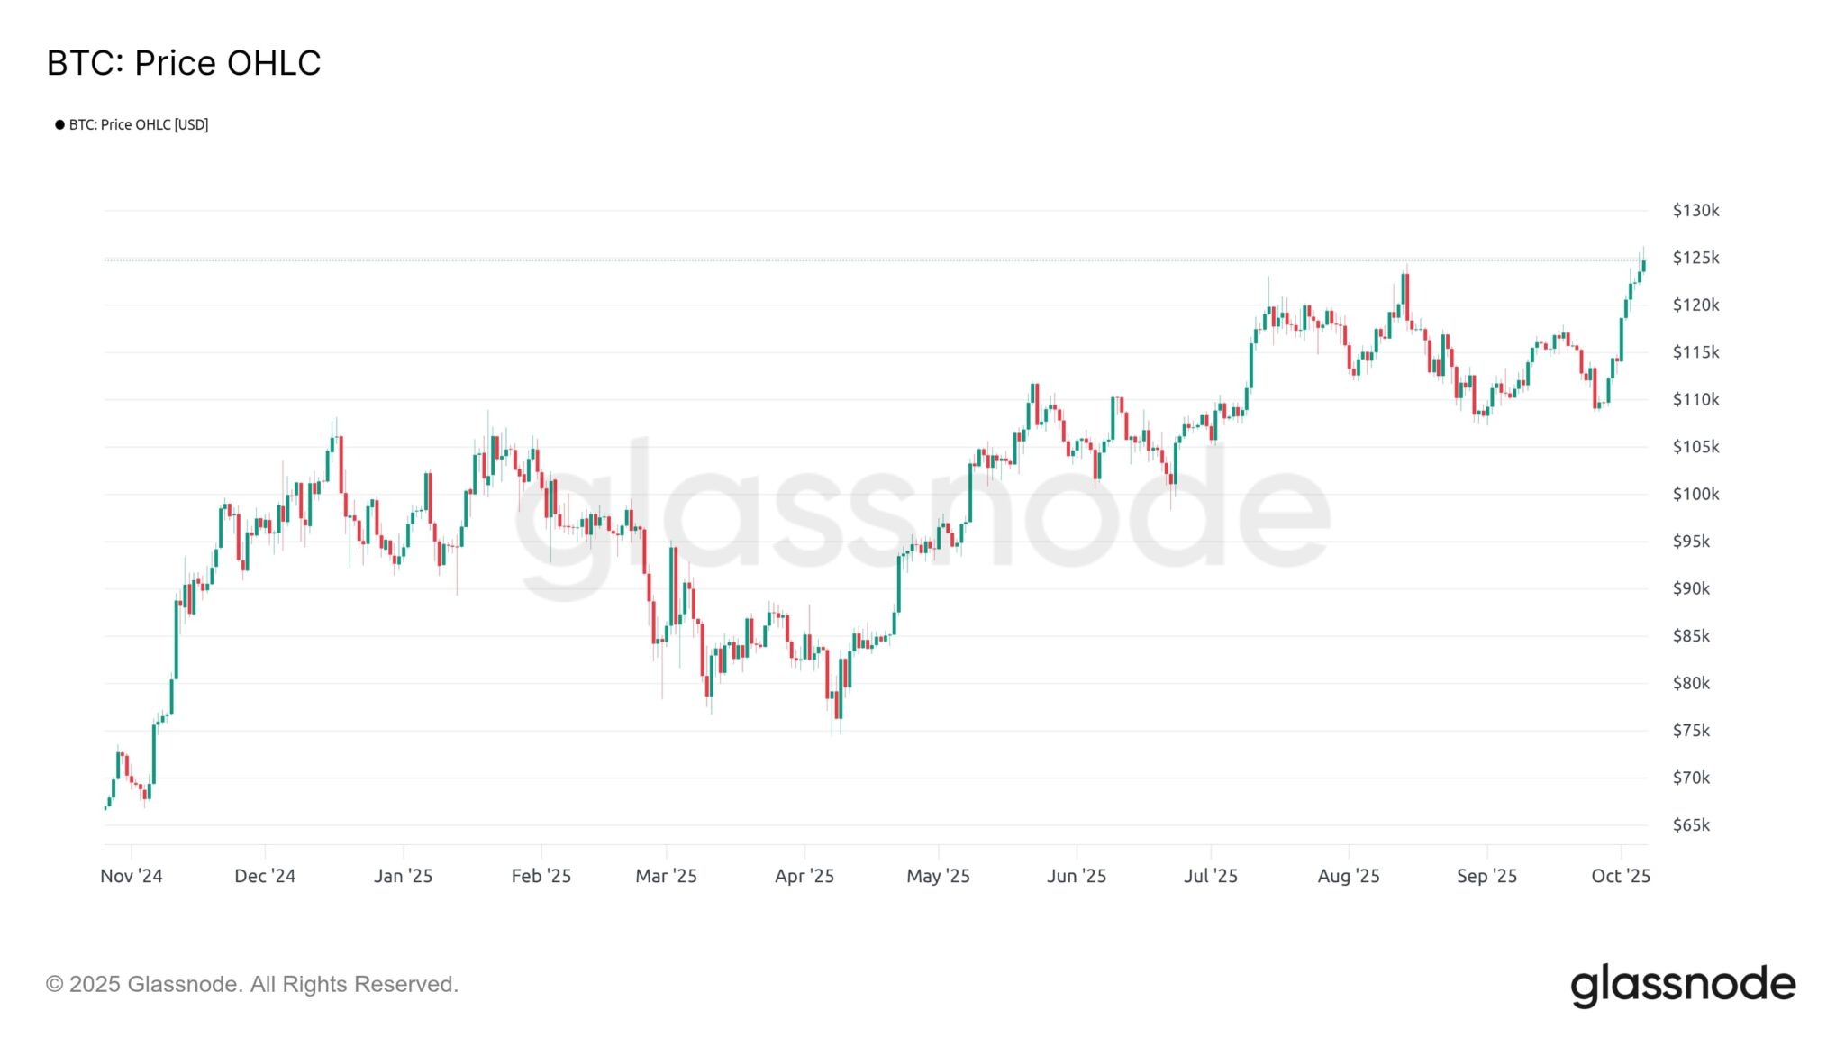Click the $130k y-axis label
Viewport: 1845px width, 1038px height.
(1695, 210)
